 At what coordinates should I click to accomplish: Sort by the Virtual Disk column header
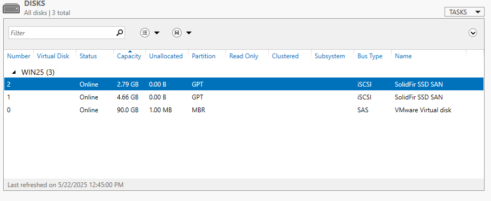click(x=53, y=56)
